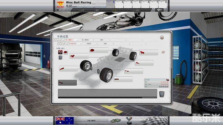Viewport: 223px width, 125px height.
Task: Click the Blox Bull team logo
Action: (x=60, y=4)
